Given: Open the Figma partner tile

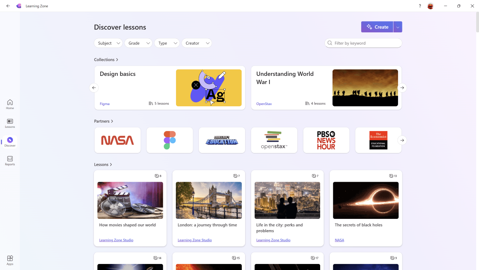Looking at the screenshot, I should (170, 140).
